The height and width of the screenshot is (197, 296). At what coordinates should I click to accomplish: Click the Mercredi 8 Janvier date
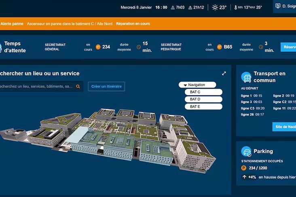136,8
